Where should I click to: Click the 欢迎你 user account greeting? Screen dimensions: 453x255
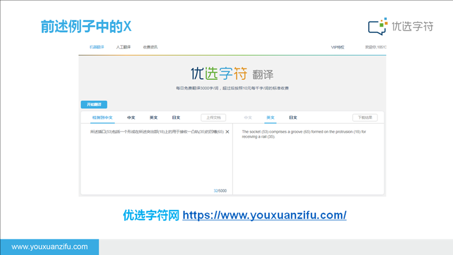click(375, 47)
